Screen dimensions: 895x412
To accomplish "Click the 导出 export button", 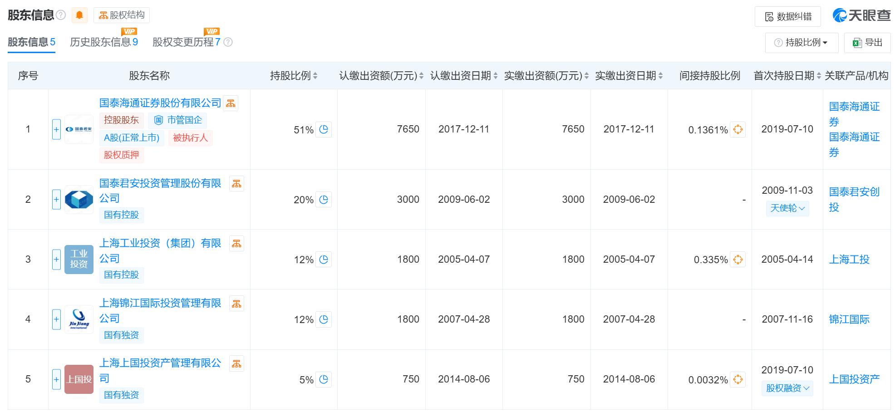I will click(x=867, y=43).
